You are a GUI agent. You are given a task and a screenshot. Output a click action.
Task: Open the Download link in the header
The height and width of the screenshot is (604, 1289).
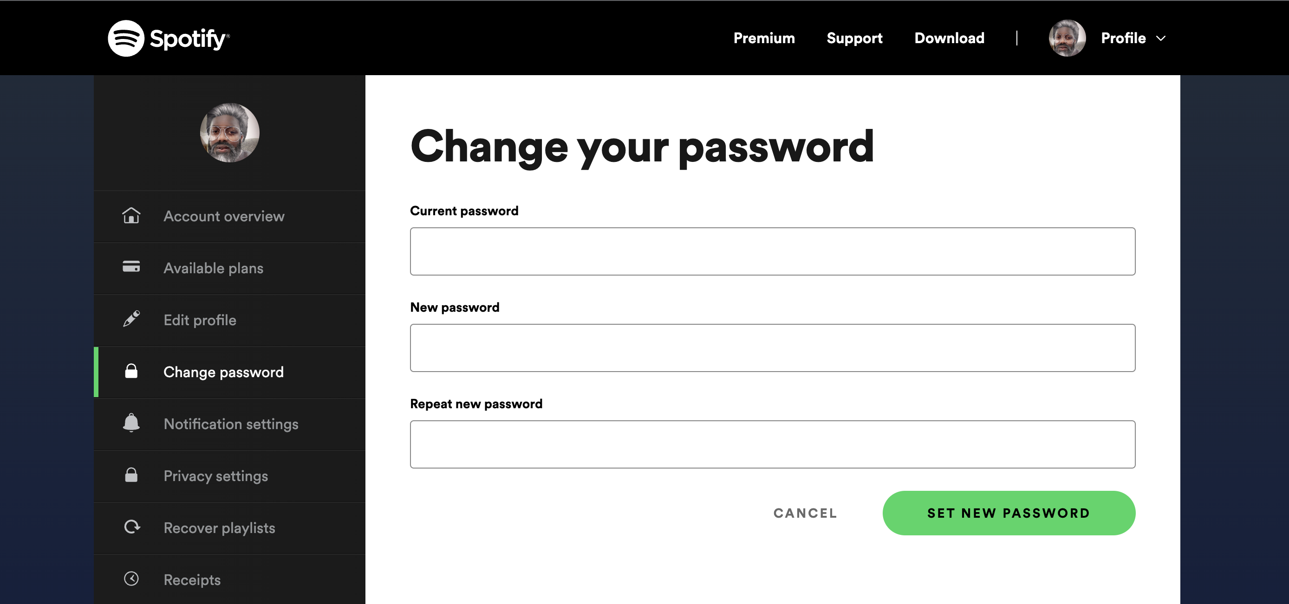(x=949, y=38)
